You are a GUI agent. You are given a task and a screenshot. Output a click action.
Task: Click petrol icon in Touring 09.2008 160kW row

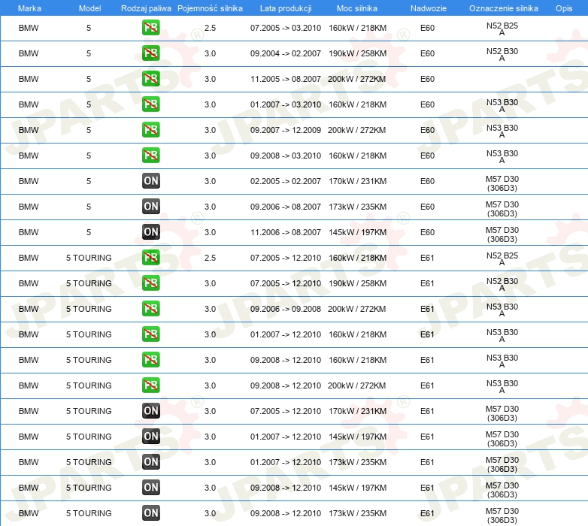pos(151,360)
